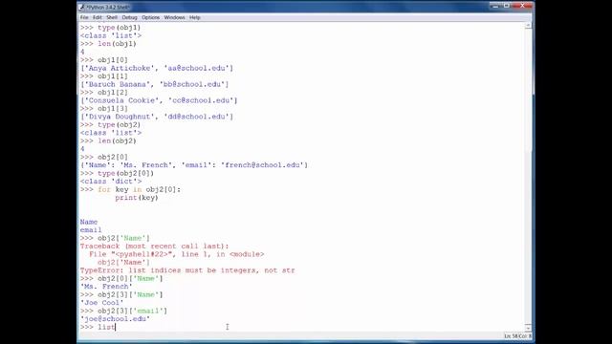Click the obj1[1] command line

point(104,76)
